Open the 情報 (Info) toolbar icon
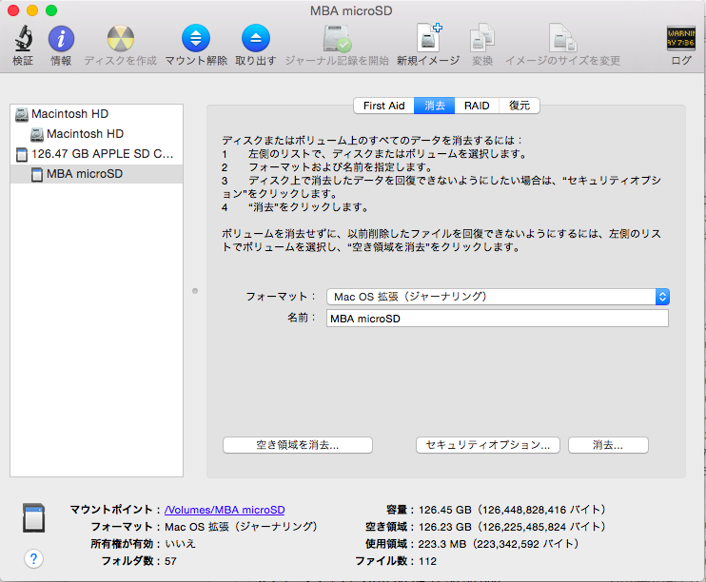This screenshot has width=706, height=582. pos(61,38)
